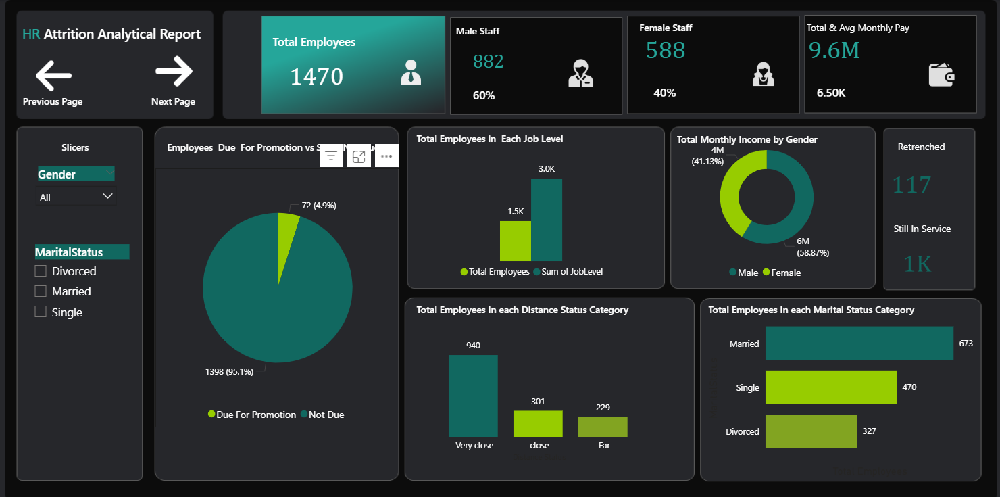The image size is (1000, 497).
Task: Click Due For Promotion legend marker
Action: [211, 414]
